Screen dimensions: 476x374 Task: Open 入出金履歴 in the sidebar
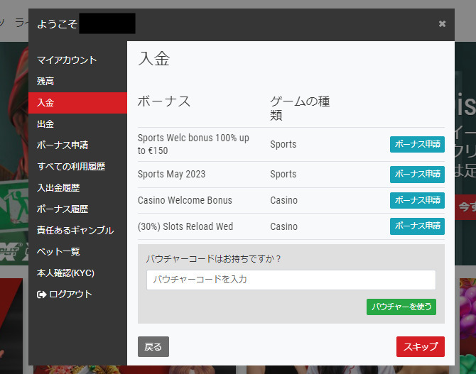click(58, 188)
